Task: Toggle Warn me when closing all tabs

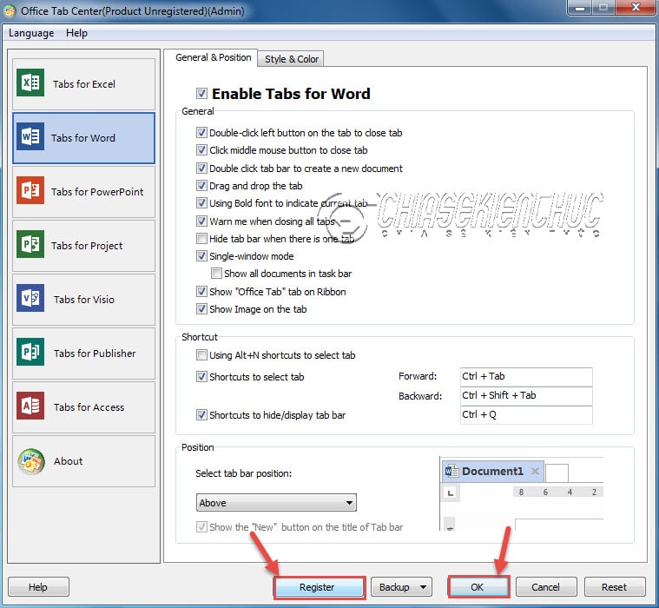Action: pyautogui.click(x=201, y=221)
